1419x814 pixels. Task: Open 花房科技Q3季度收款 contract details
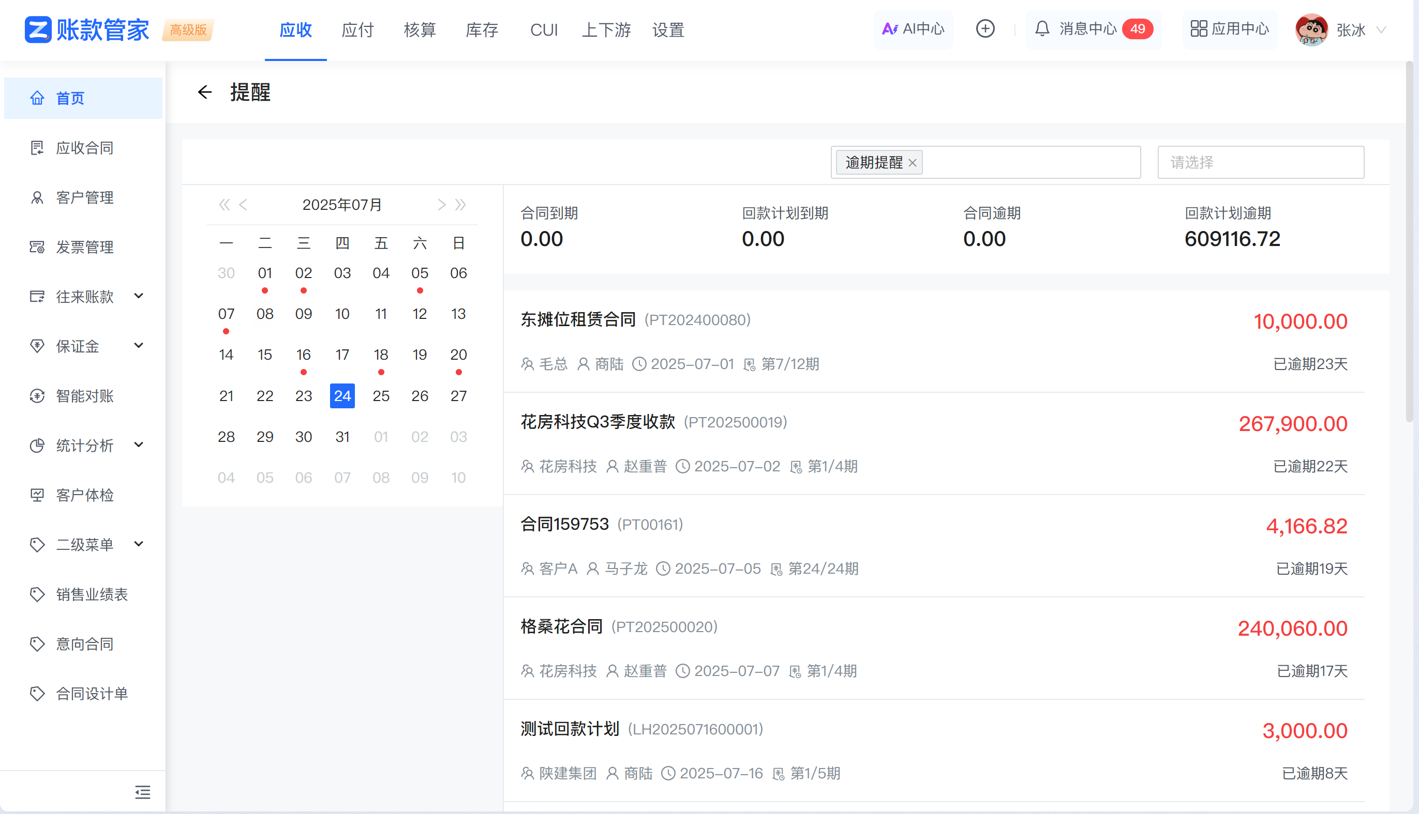point(597,422)
